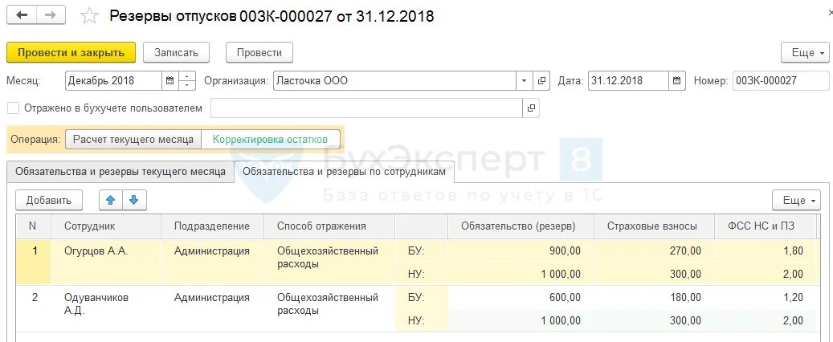Move row down with blue arrow
Viewport: 833px width, 342px height.
[x=134, y=200]
